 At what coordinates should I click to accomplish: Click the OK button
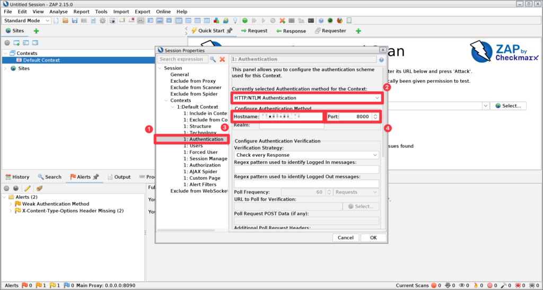(x=373, y=238)
